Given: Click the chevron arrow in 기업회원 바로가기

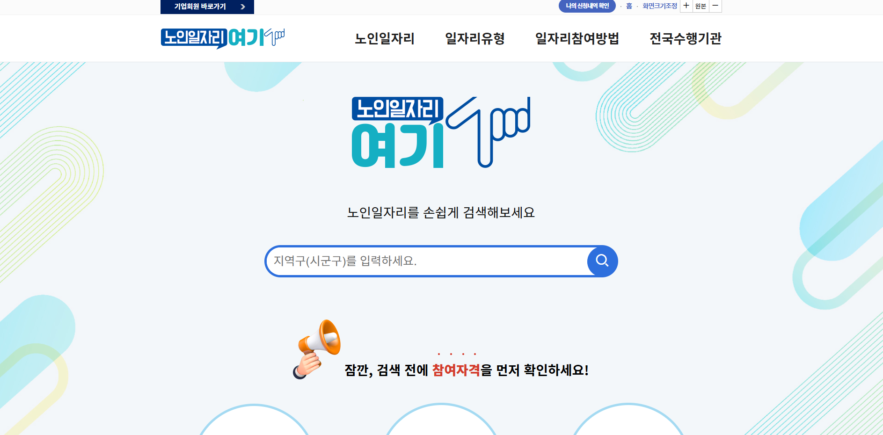Looking at the screenshot, I should coord(242,7).
